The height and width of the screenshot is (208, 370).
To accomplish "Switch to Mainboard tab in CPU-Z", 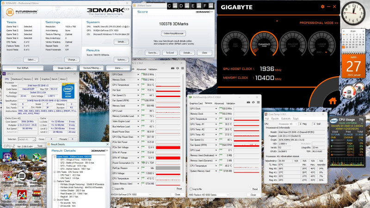I will click(17, 79).
